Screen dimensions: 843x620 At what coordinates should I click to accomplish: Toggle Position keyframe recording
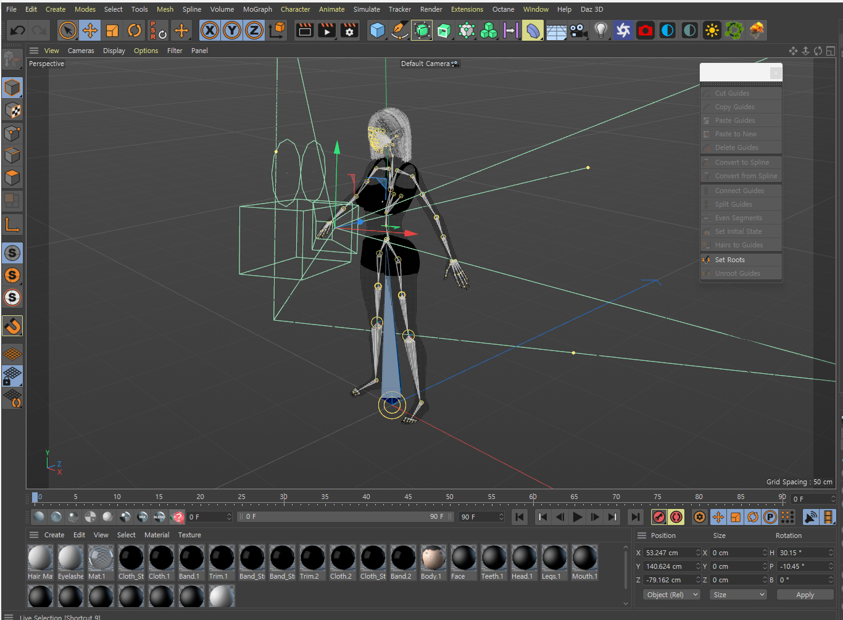(718, 517)
